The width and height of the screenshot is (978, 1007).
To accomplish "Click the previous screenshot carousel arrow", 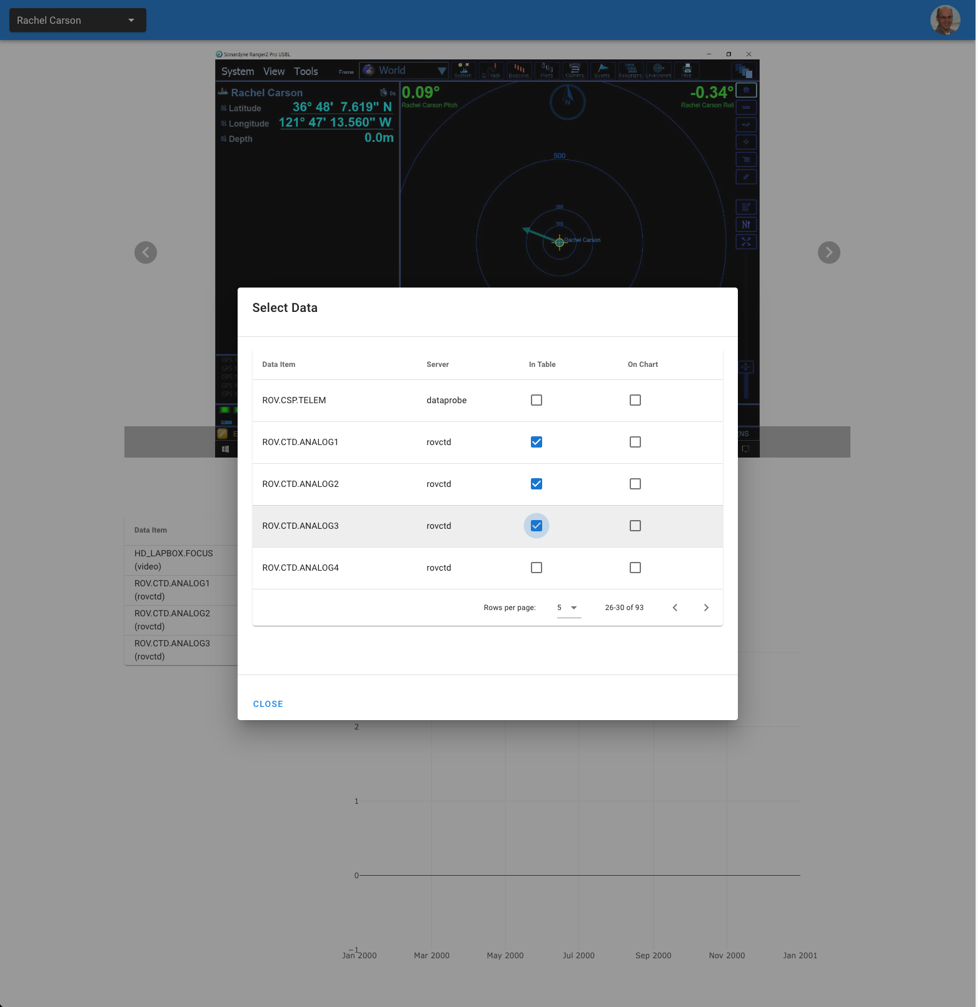I will [x=146, y=253].
